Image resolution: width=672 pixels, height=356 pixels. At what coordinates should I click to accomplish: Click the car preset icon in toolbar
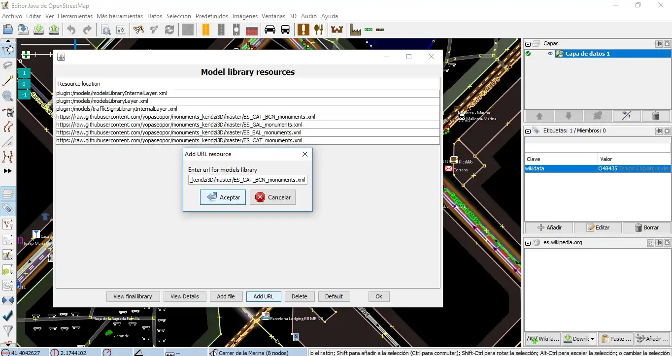tap(269, 30)
